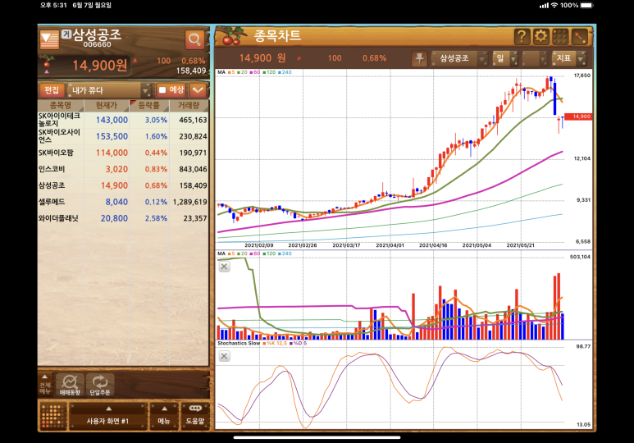Open the 일 period dropdown
The height and width of the screenshot is (443, 634).
[x=504, y=58]
